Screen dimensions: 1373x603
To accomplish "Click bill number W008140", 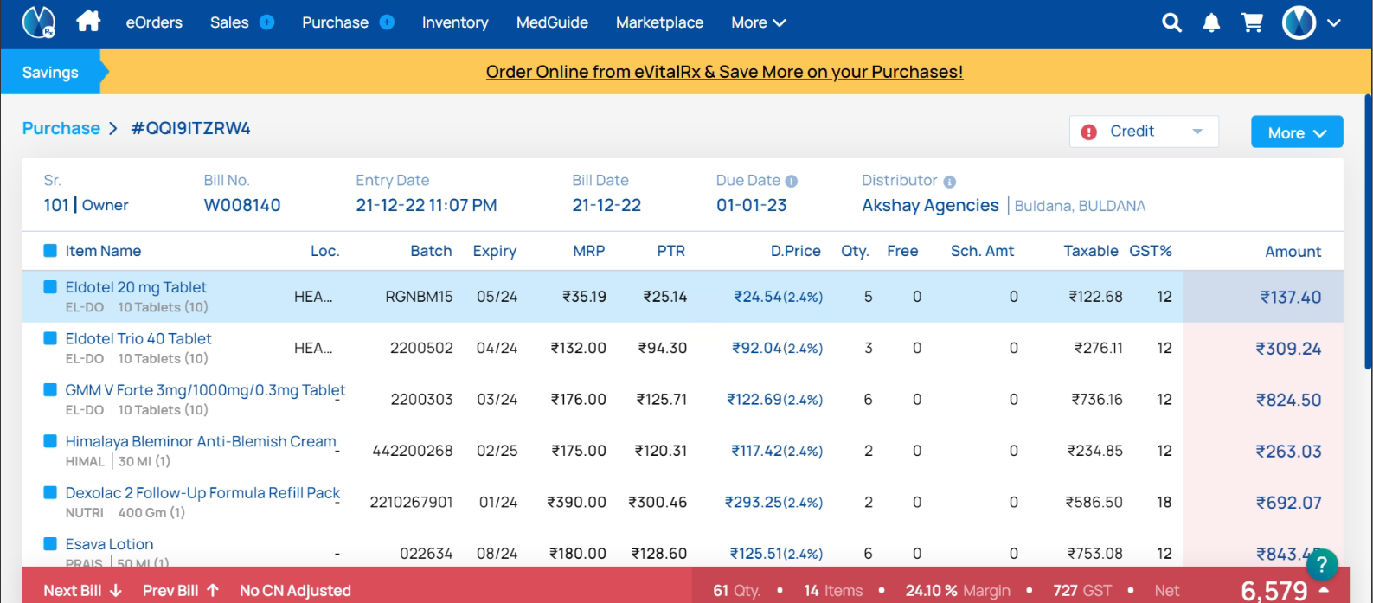I will [242, 205].
